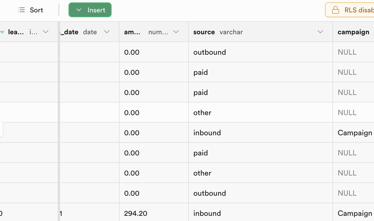Select the campaign column header
This screenshot has height=221, width=374.
point(353,32)
